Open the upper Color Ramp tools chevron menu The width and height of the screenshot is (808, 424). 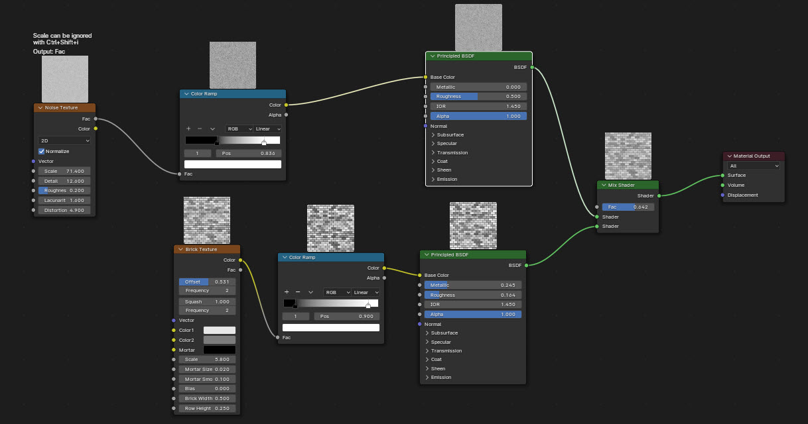212,129
